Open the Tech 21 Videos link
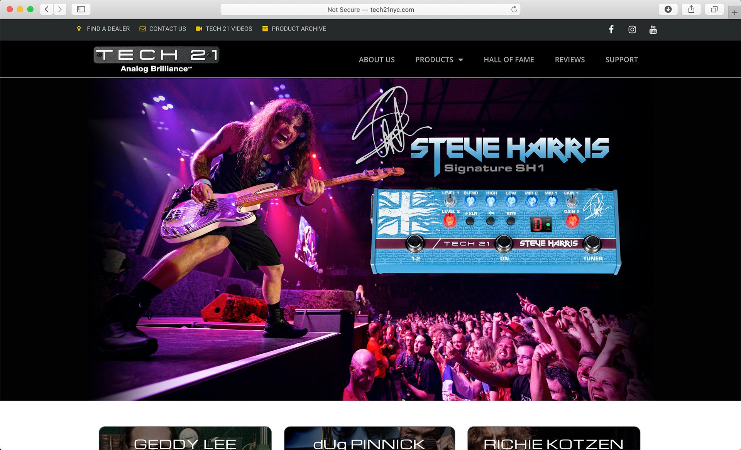 point(229,29)
